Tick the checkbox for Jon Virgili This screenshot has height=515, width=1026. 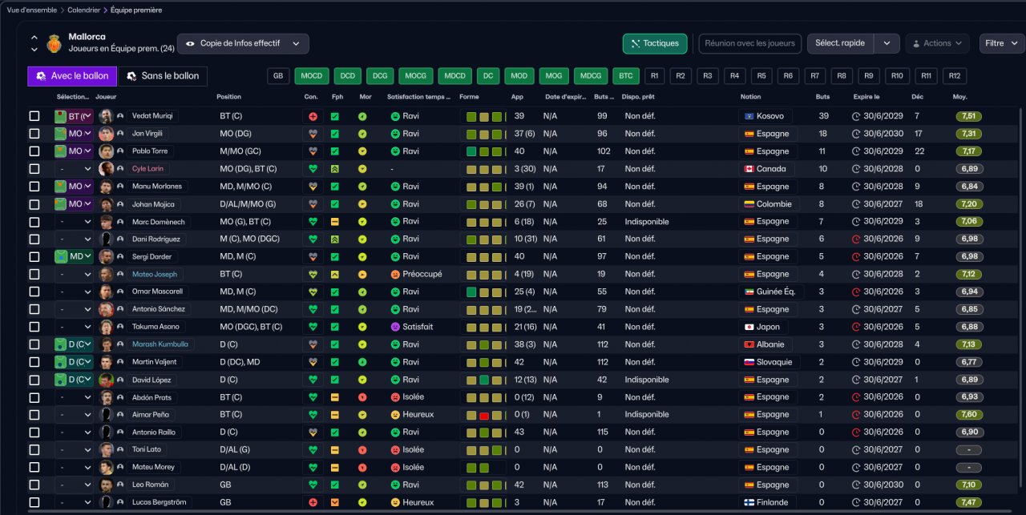tap(34, 134)
